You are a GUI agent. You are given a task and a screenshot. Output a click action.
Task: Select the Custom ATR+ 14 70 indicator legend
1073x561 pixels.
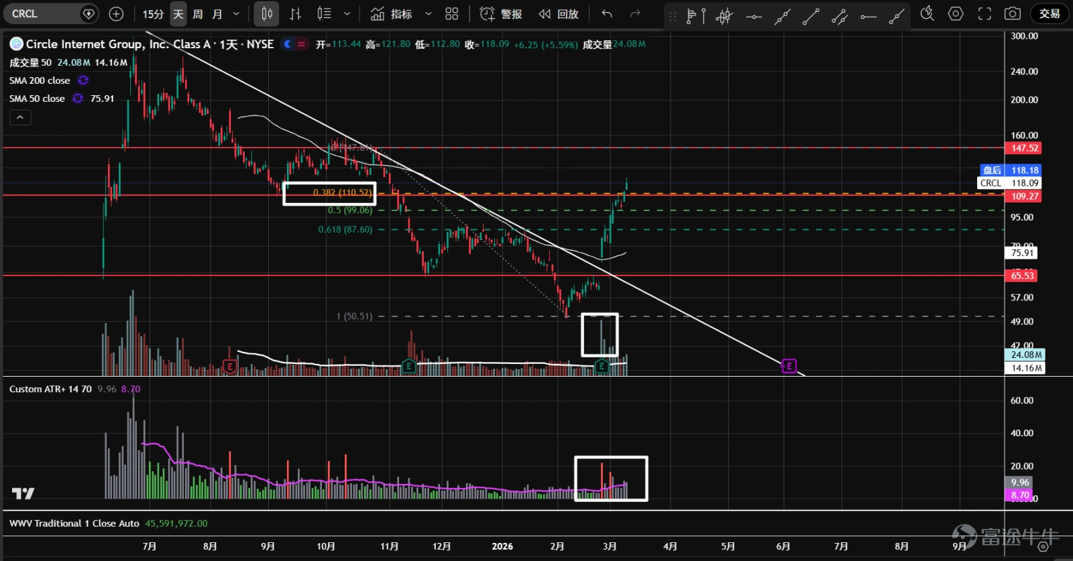coord(50,389)
